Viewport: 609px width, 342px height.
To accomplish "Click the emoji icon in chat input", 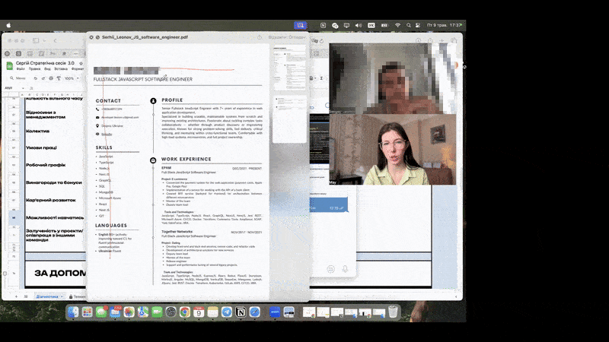I will click(330, 269).
